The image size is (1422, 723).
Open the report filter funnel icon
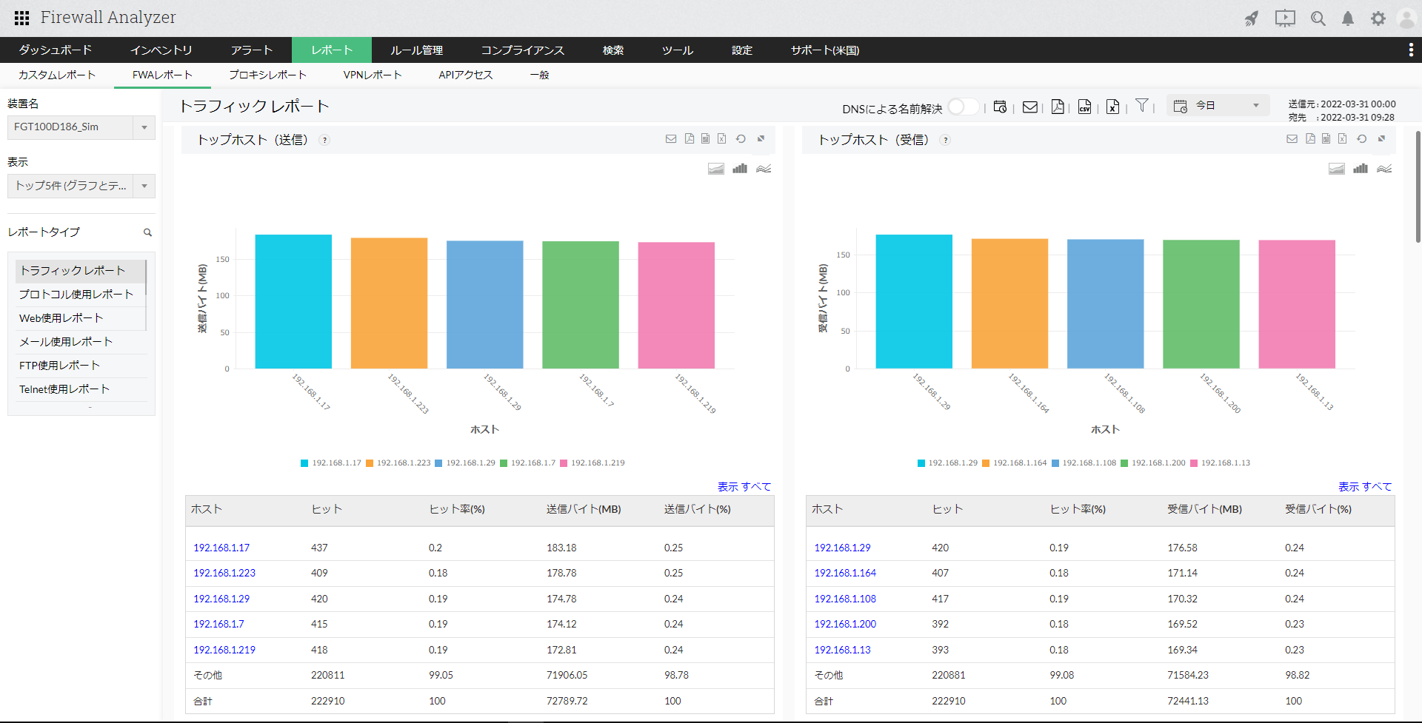1141,106
